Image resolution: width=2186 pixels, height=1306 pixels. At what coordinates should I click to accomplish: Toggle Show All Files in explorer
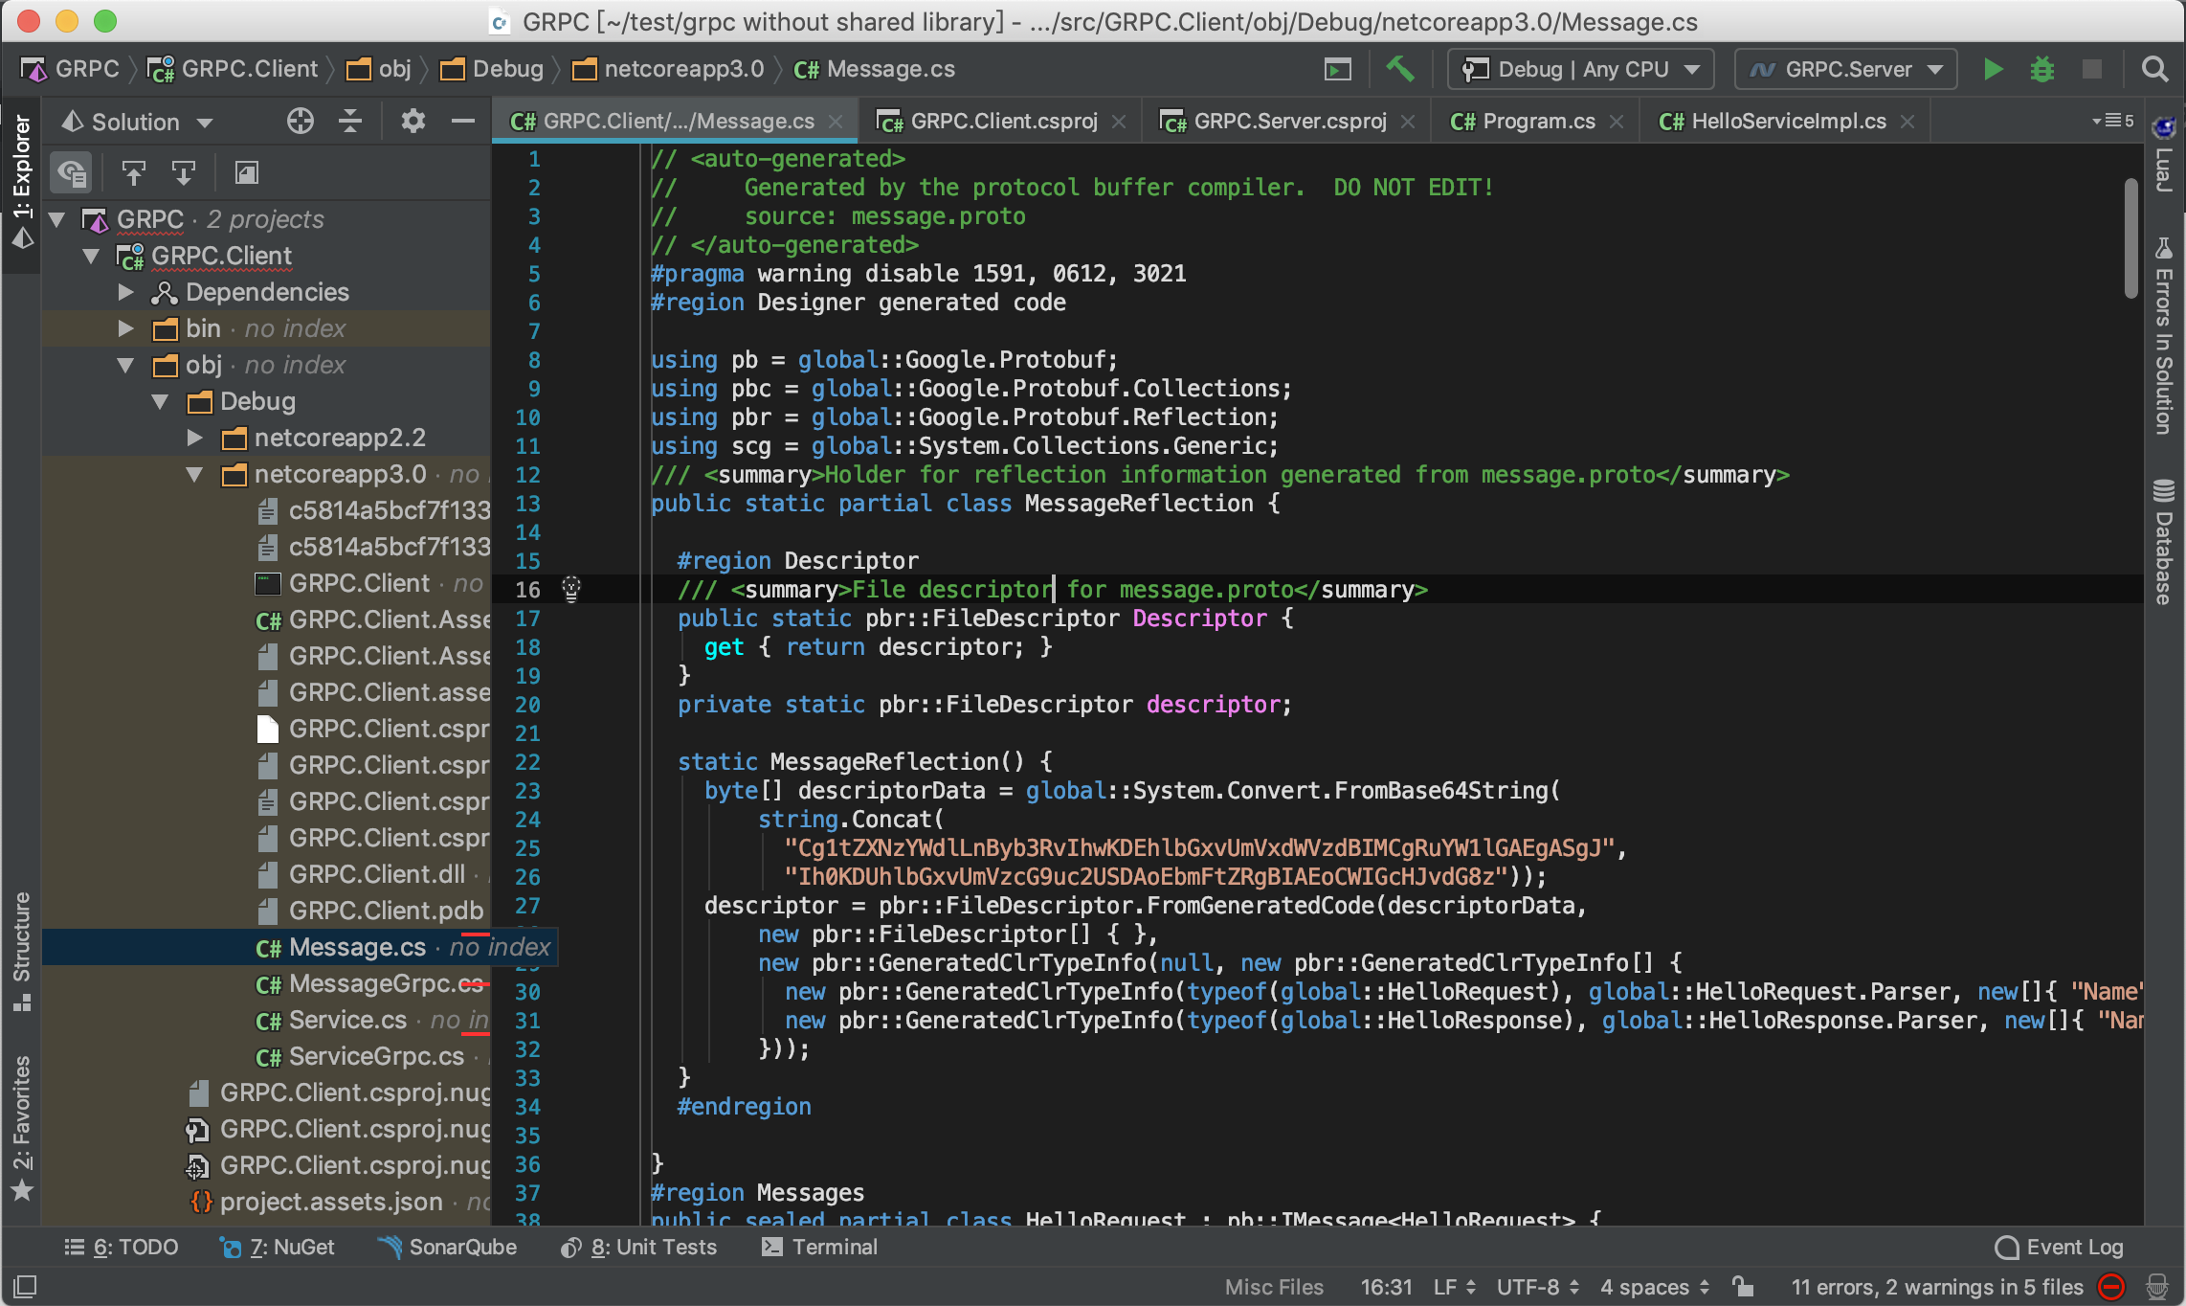pos(72,172)
